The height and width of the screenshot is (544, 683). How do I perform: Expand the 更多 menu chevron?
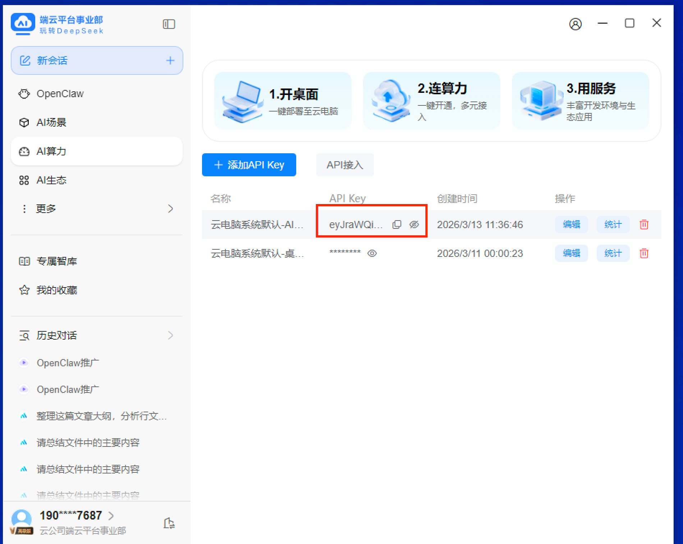tap(170, 209)
